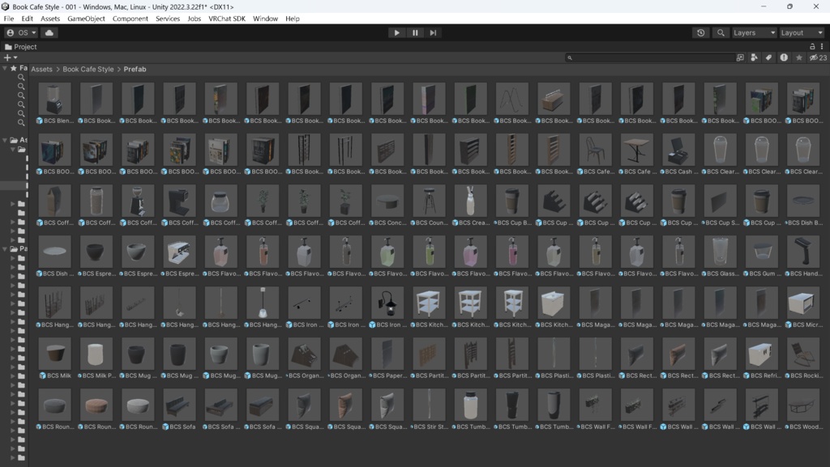Select the BCS Cup S prefab
The height and width of the screenshot is (467, 830).
(x=720, y=201)
